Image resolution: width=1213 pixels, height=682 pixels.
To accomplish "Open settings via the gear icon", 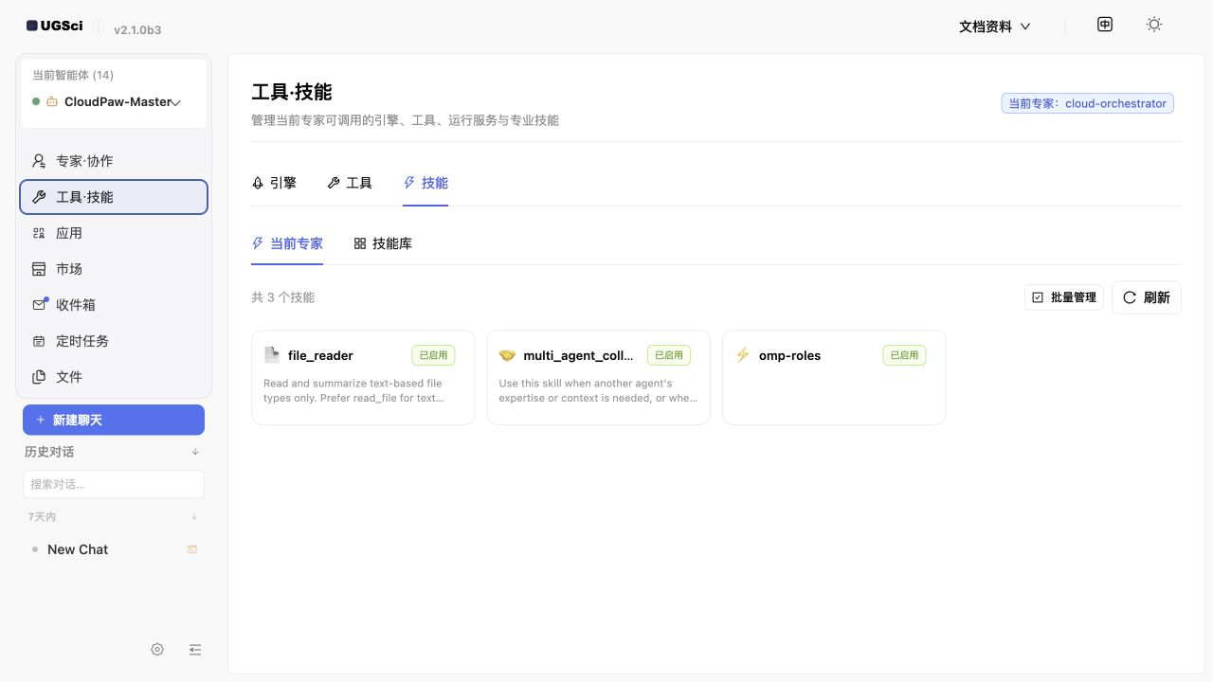I will click(x=157, y=650).
